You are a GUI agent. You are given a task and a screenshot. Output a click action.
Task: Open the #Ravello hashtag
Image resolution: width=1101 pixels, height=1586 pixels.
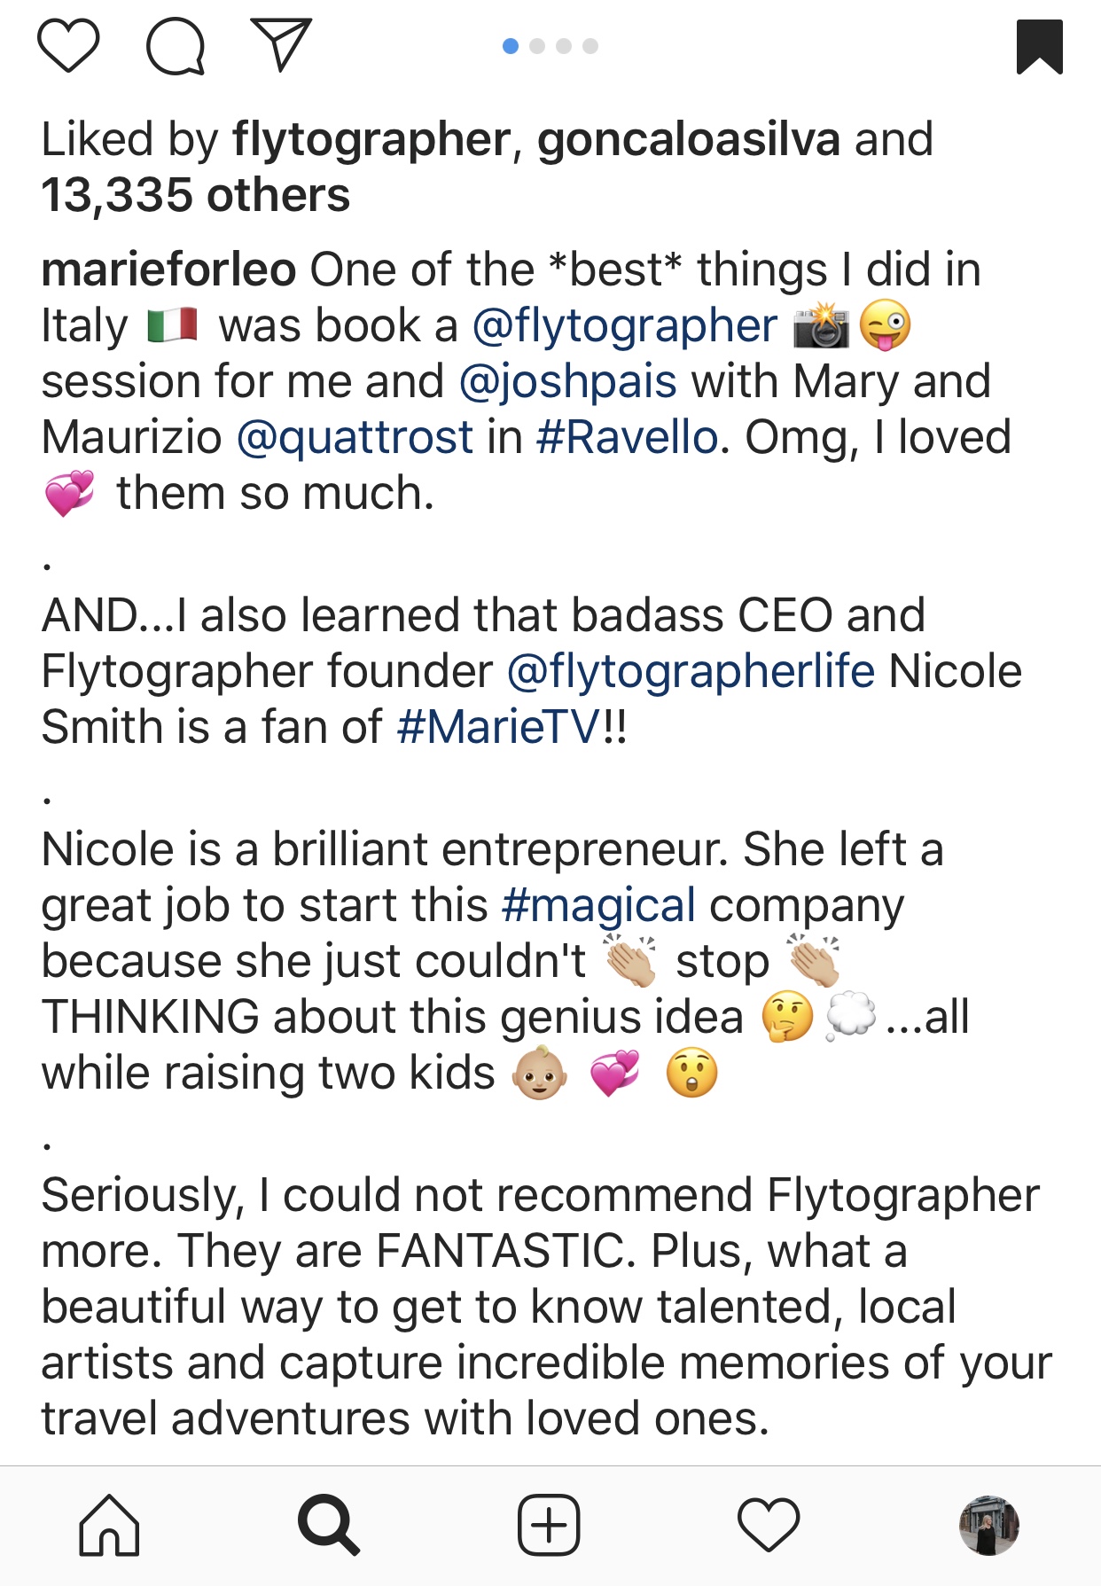click(627, 438)
